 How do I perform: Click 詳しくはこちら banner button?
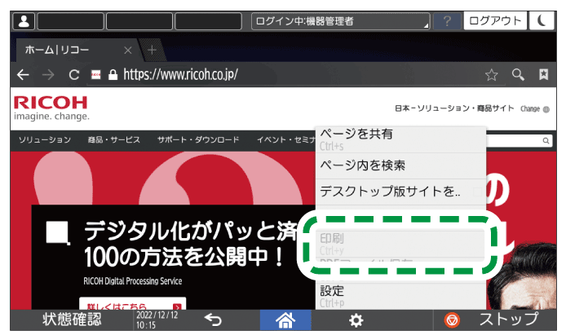point(132,304)
